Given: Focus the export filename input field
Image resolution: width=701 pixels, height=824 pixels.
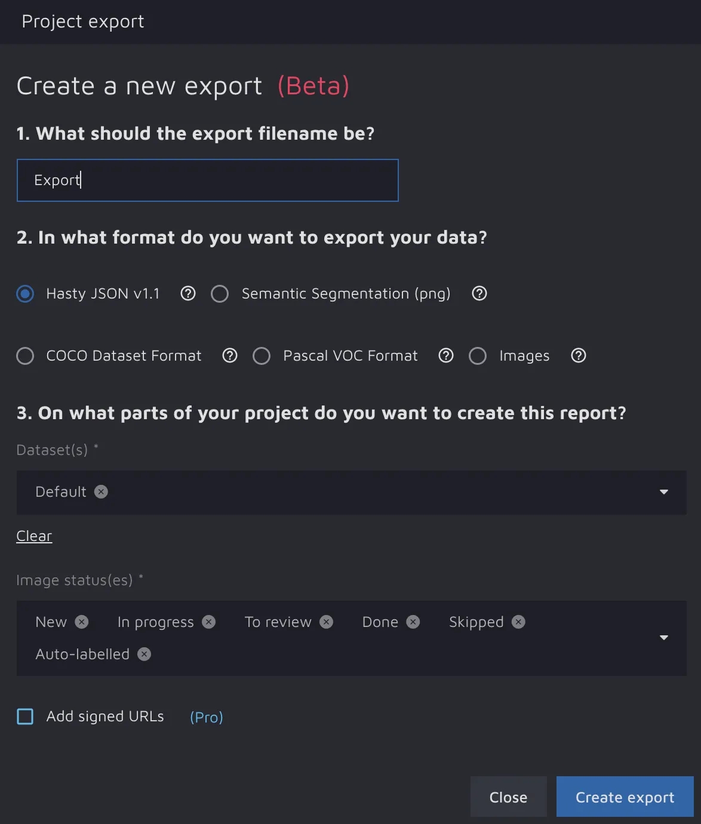Looking at the screenshot, I should click(x=207, y=180).
